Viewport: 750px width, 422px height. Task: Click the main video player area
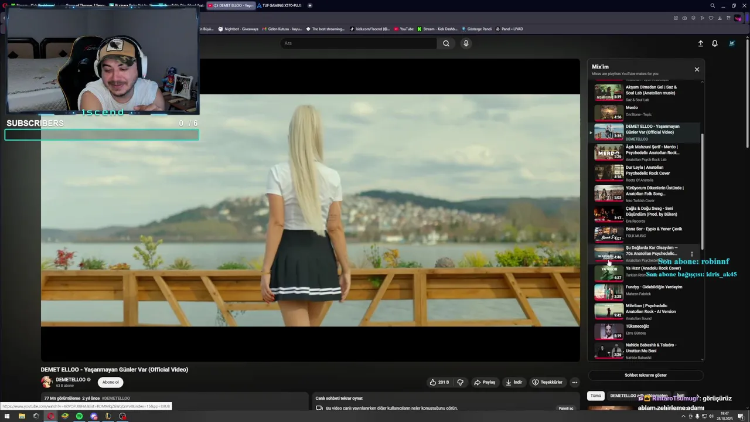pos(311,210)
